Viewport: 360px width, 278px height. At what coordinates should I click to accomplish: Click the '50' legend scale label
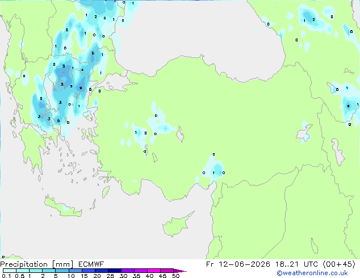point(175,276)
